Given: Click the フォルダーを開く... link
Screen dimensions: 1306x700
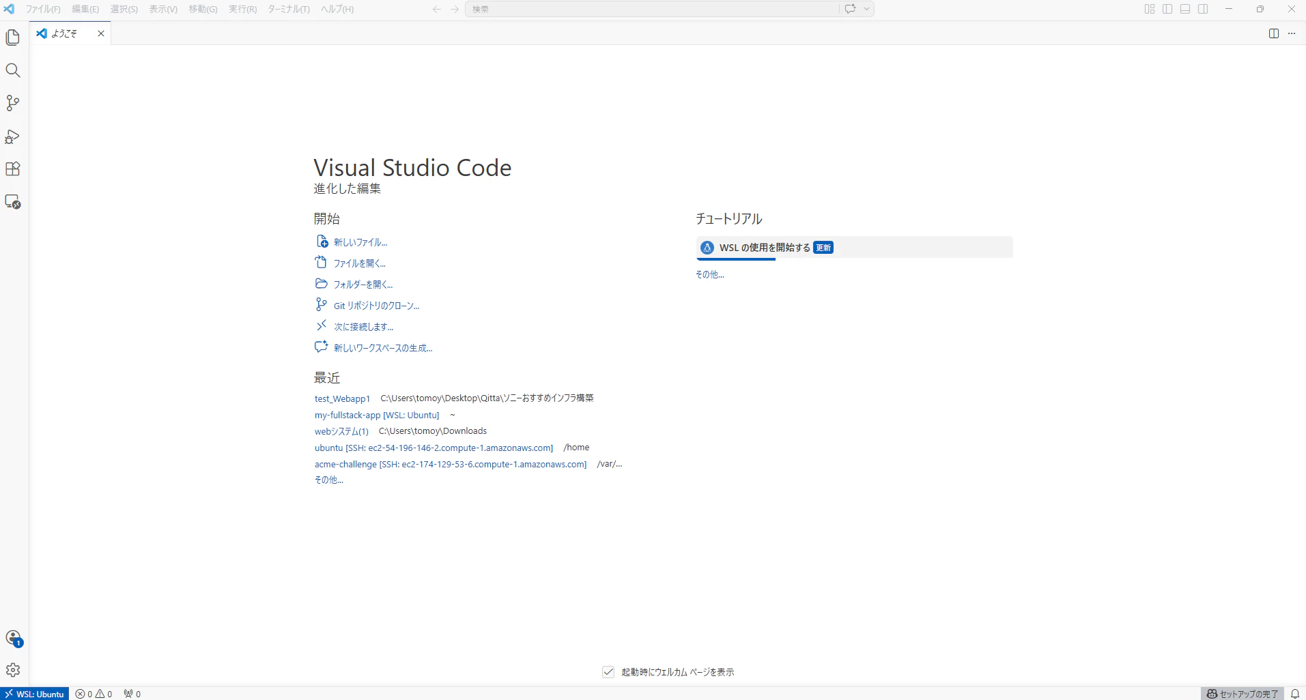Looking at the screenshot, I should (363, 285).
